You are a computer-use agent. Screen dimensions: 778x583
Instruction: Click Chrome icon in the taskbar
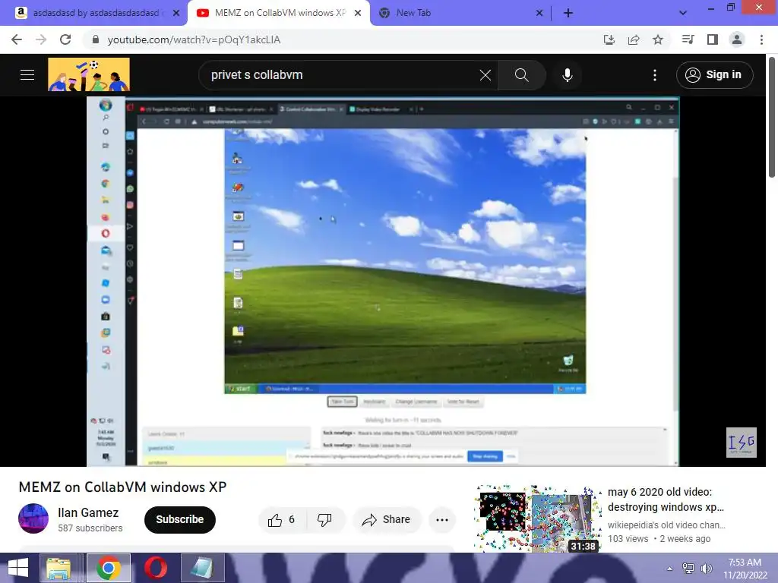(x=109, y=568)
